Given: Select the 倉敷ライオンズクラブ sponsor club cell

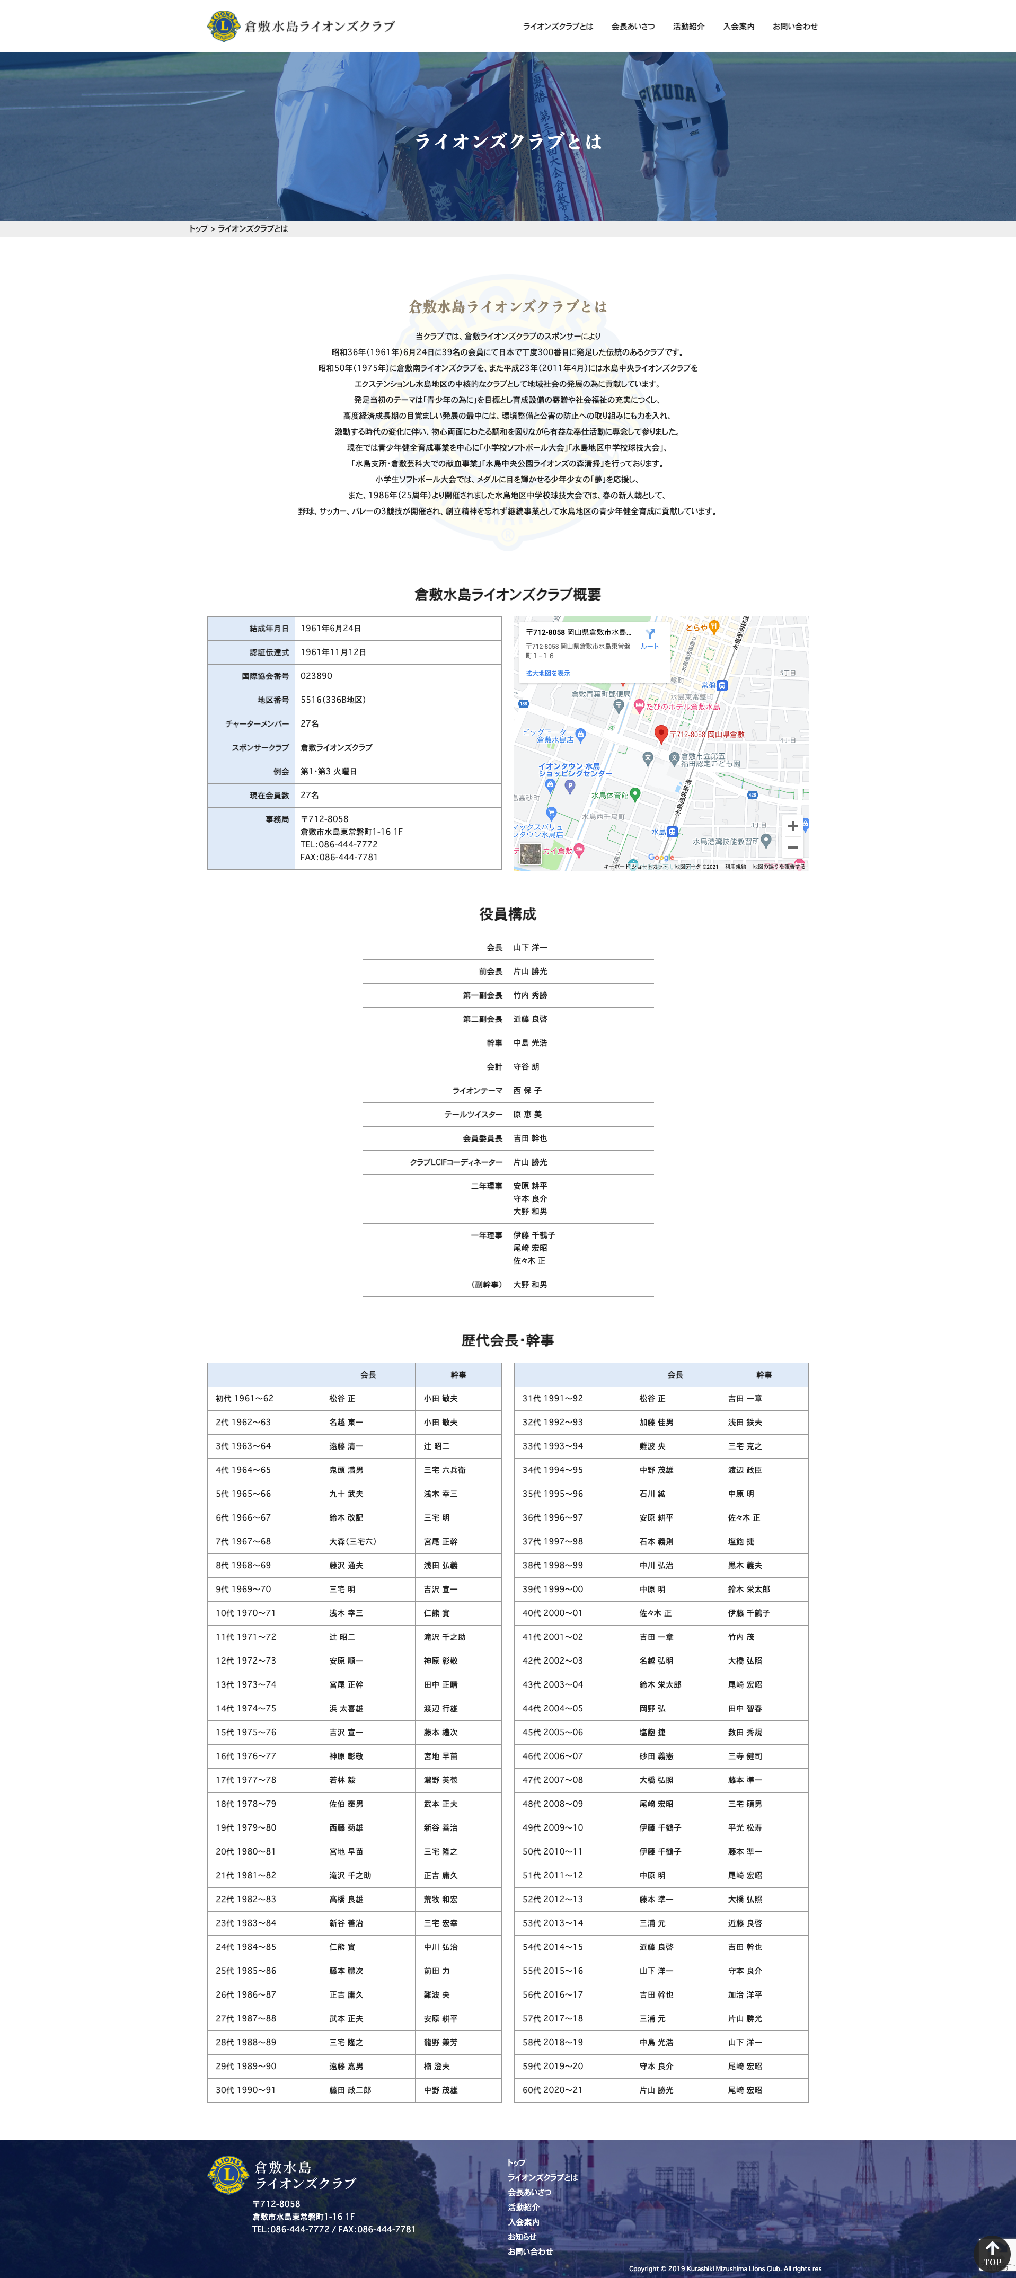Looking at the screenshot, I should (398, 747).
